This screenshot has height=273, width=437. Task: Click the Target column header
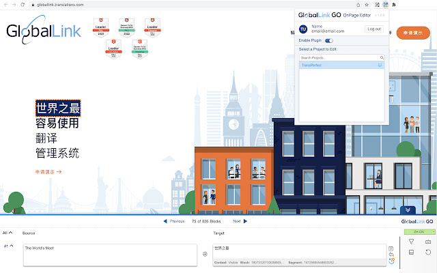[x=218, y=233]
